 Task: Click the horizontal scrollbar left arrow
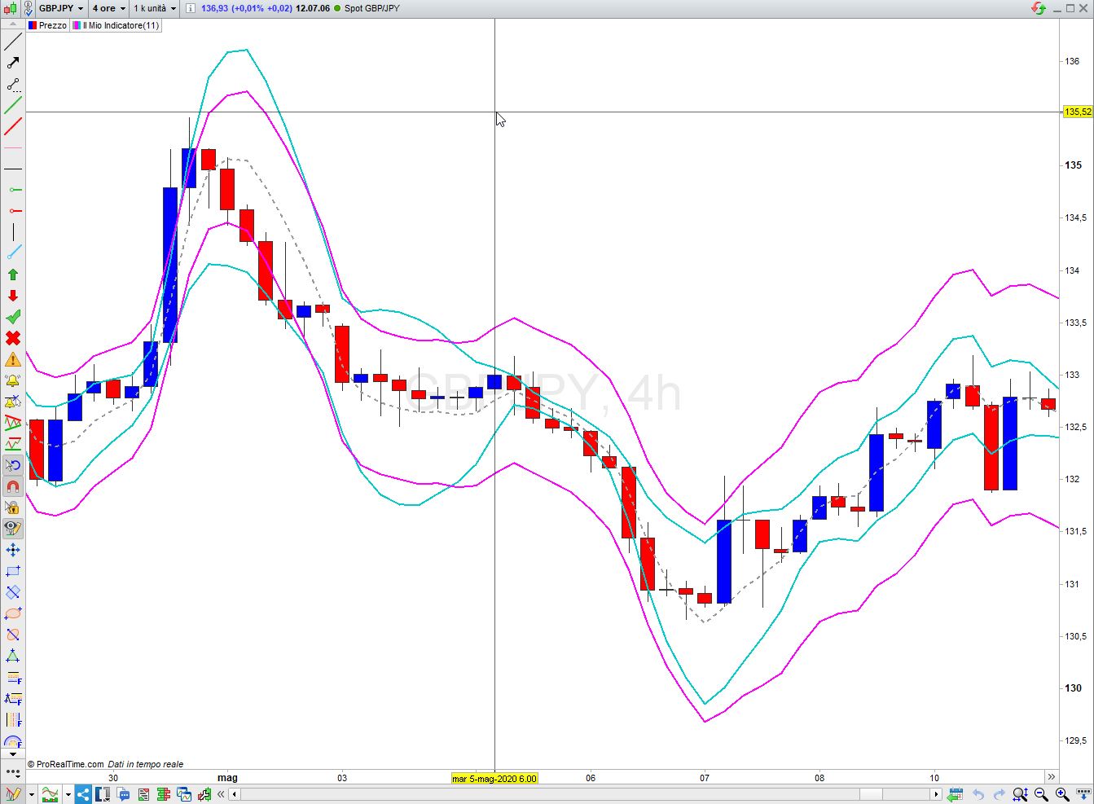[234, 794]
